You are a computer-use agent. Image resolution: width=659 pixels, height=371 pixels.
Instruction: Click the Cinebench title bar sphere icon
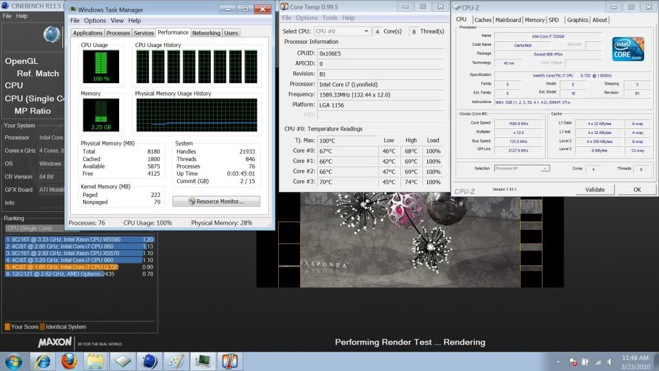[5, 6]
